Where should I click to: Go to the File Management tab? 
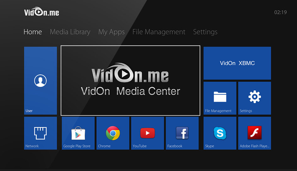click(159, 32)
